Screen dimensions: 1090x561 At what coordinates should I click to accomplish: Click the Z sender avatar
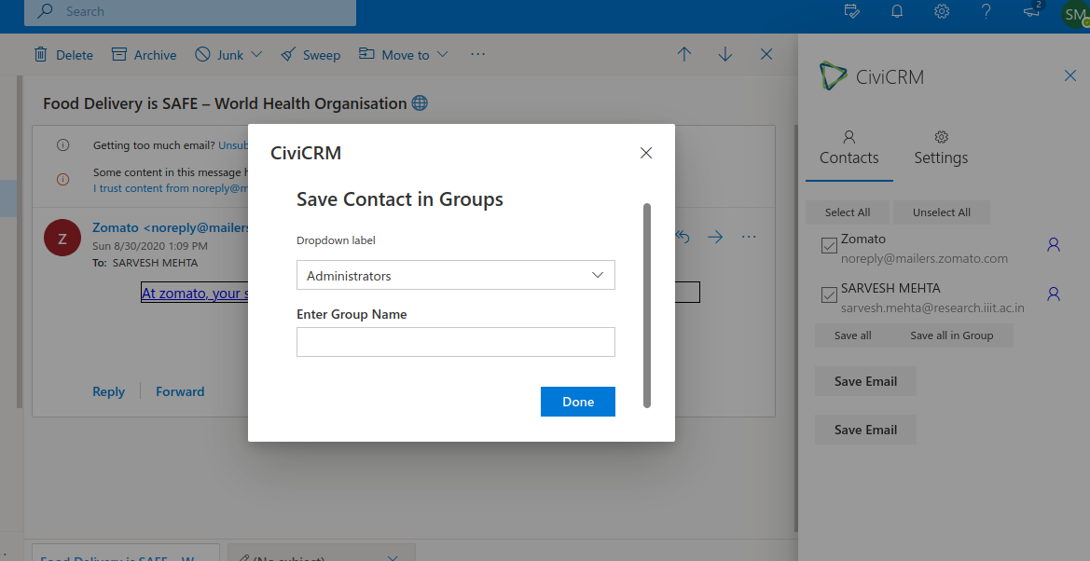pos(62,238)
